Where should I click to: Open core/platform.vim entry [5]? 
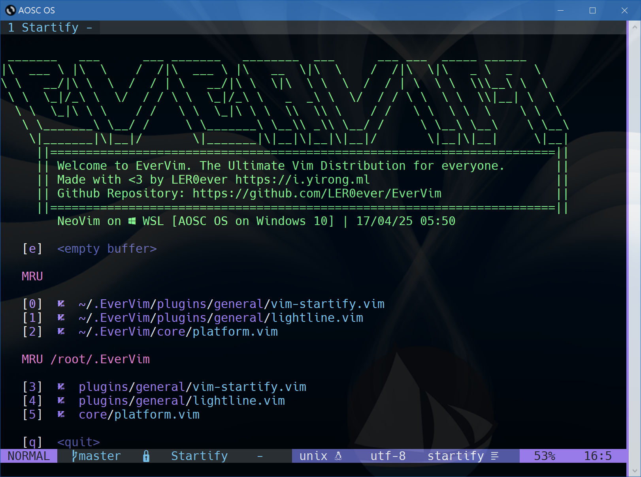[139, 415]
